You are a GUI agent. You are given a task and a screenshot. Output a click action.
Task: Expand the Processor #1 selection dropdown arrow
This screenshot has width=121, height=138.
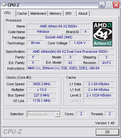(58, 114)
